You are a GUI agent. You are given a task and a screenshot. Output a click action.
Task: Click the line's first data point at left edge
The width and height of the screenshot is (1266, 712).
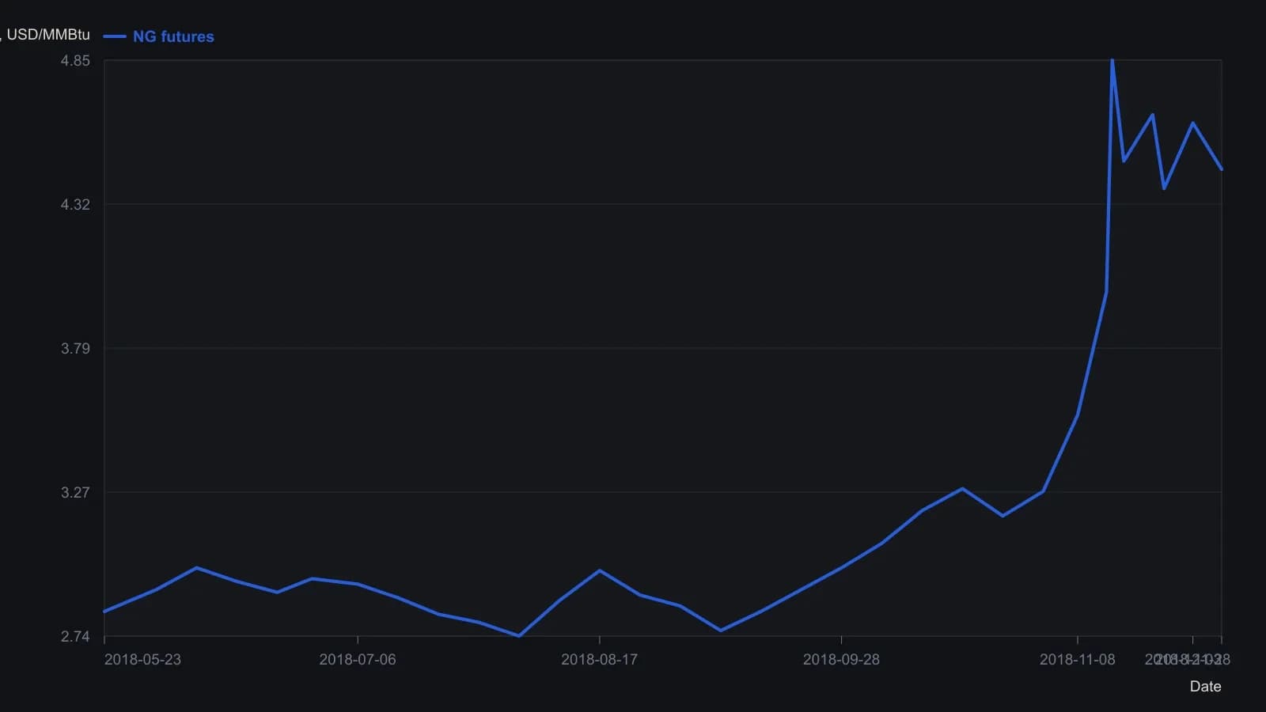tap(104, 612)
